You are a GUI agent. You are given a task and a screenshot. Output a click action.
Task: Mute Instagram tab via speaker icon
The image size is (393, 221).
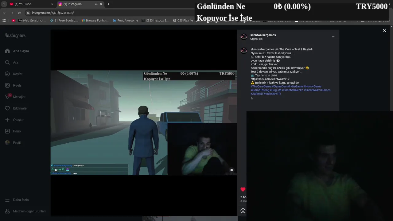96,4
